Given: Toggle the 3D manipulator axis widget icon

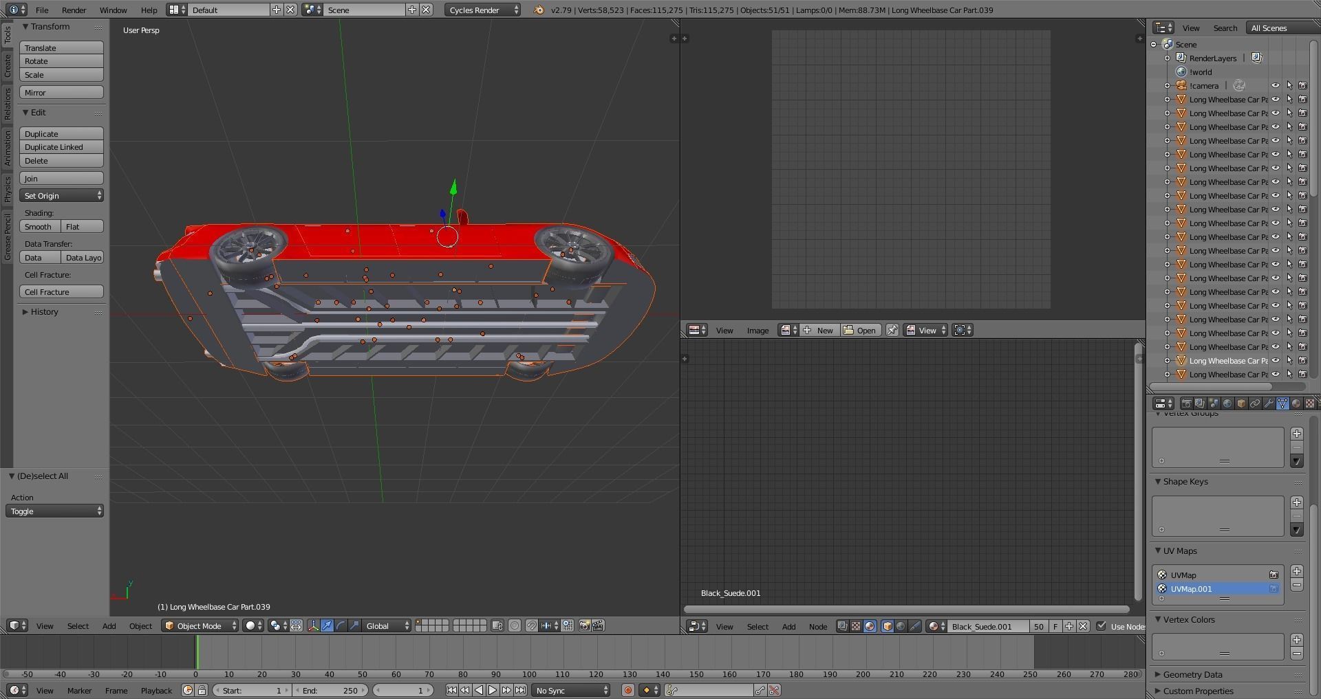Looking at the screenshot, I should [x=314, y=625].
